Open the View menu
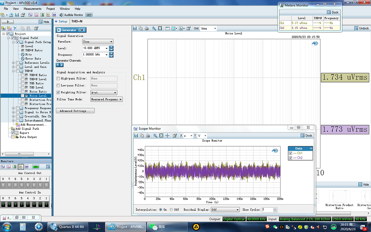The image size is (371, 232). click(x=16, y=9)
